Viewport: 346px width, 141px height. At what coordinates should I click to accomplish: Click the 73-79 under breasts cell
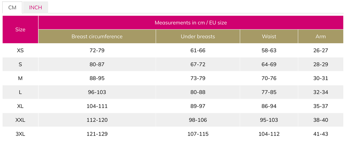[198, 78]
